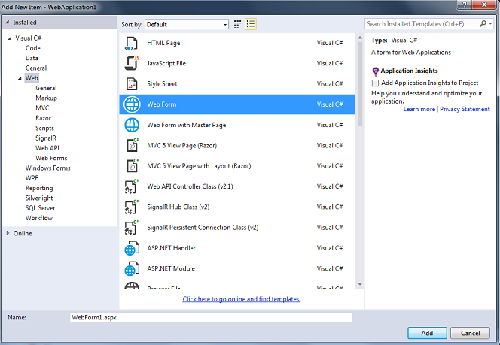This screenshot has width=500, height=345.
Task: Collapse the Visual C# tree node
Action: [10, 38]
